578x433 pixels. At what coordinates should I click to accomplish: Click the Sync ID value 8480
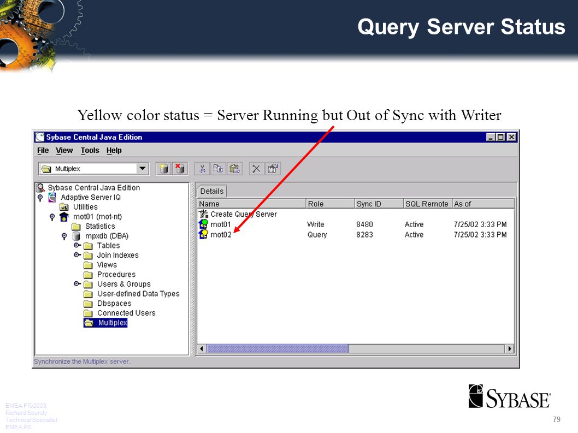[364, 224]
